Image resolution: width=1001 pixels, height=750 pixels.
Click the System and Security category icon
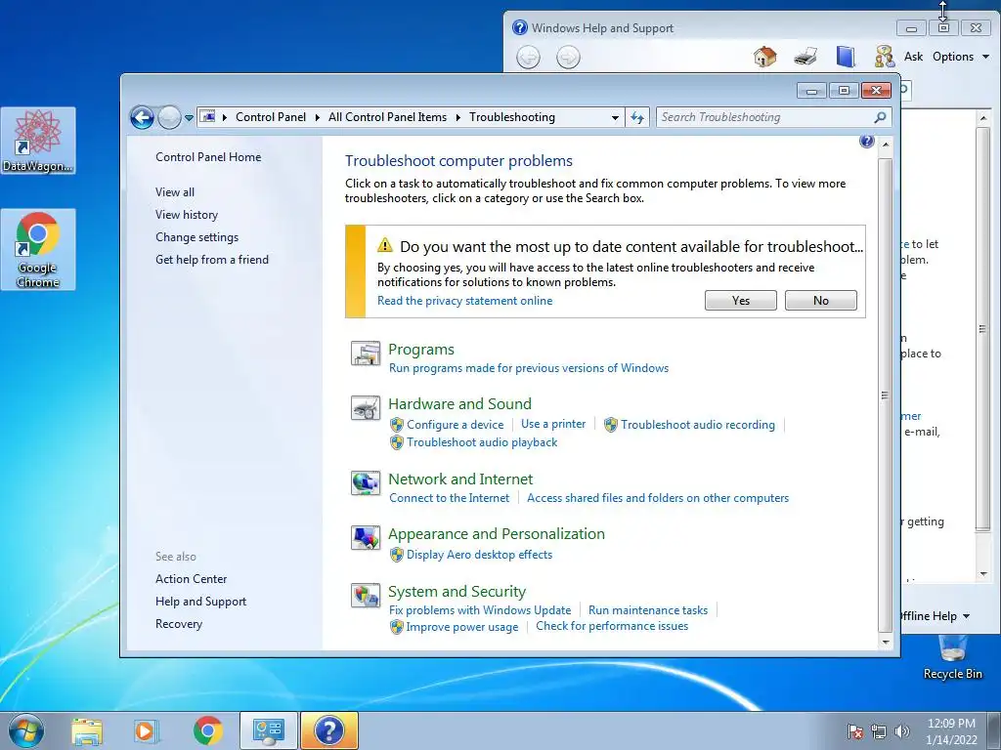[x=366, y=596]
